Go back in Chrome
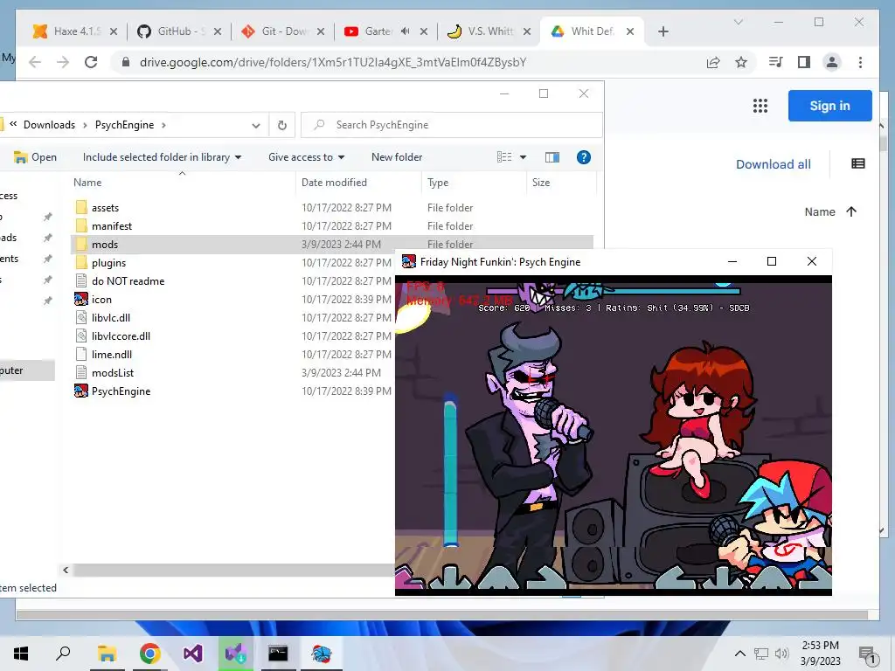 click(35, 62)
